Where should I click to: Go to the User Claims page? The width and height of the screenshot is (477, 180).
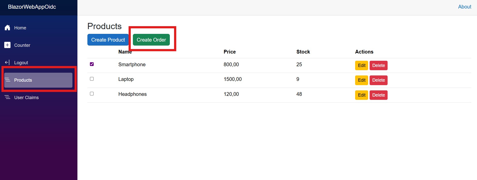pos(26,98)
